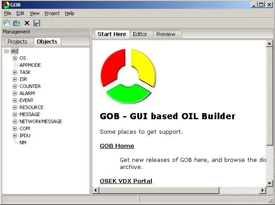Viewport: 275px width, 205px height.
Task: Close the GOB window
Action: coord(269,5)
